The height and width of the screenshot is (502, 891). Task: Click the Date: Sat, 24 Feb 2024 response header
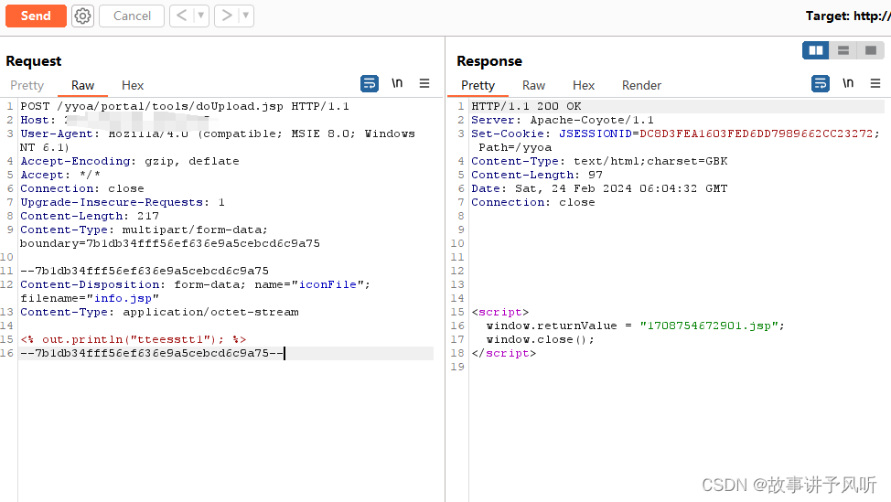[599, 188]
